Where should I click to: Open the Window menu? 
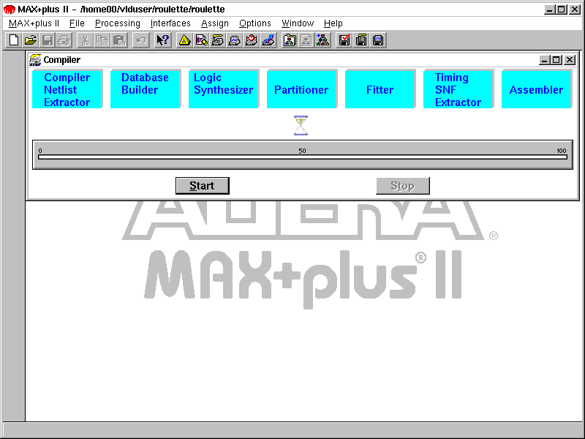(298, 23)
